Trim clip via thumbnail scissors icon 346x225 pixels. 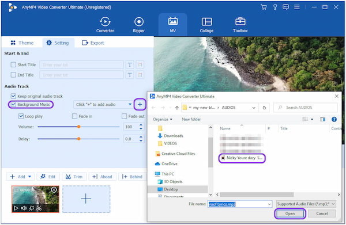[x=39, y=208]
